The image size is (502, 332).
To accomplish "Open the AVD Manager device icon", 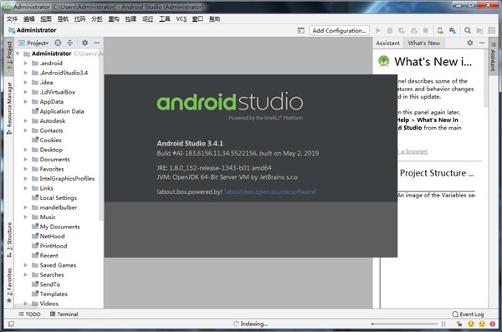I will point(441,30).
